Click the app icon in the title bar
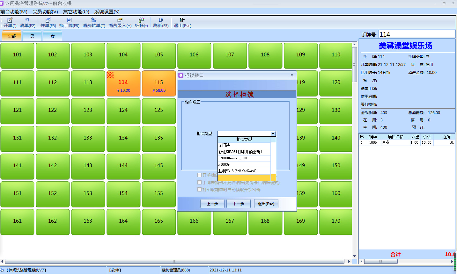 2,3
